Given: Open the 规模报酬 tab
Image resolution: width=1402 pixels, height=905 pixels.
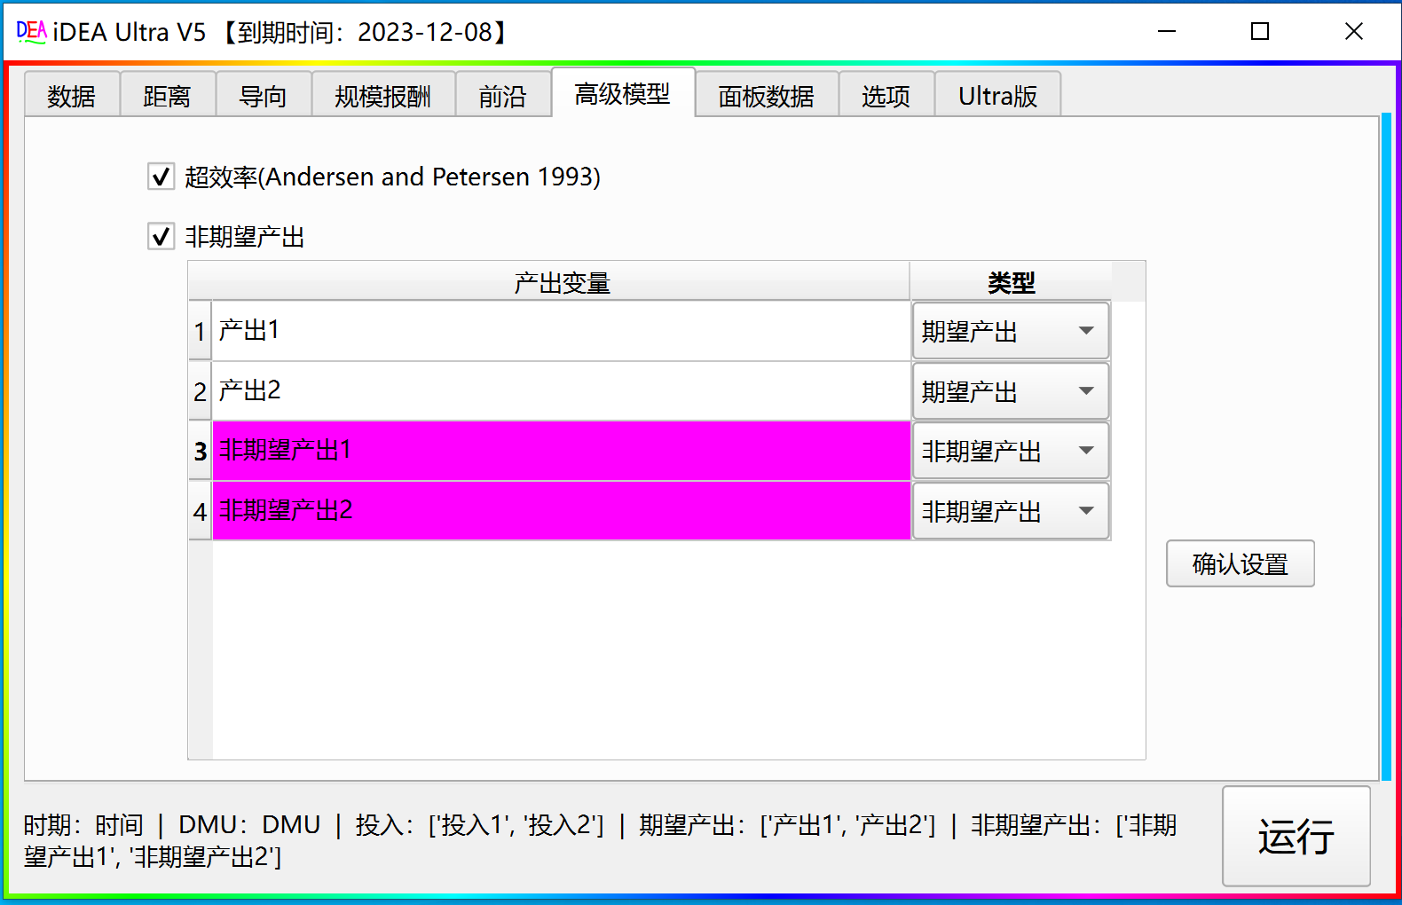Looking at the screenshot, I should coord(382,96).
